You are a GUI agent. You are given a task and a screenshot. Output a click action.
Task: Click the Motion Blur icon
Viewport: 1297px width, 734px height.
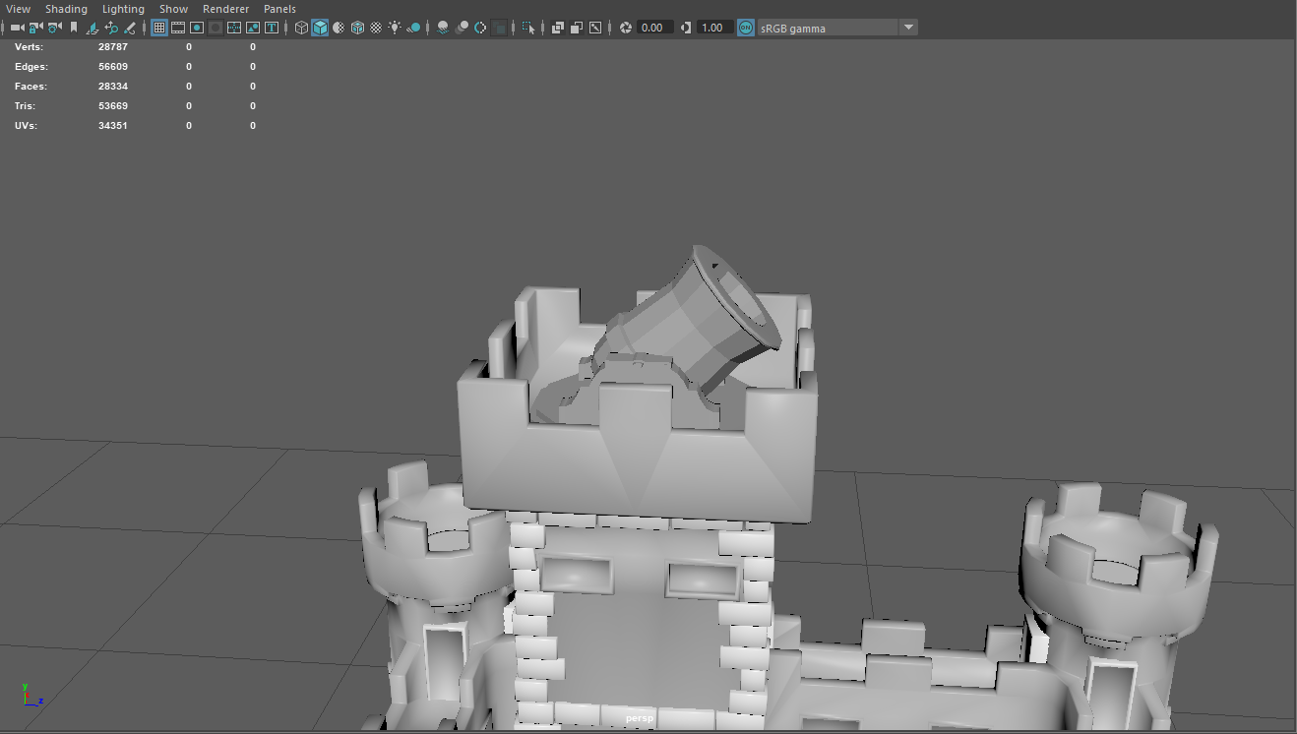coord(462,28)
